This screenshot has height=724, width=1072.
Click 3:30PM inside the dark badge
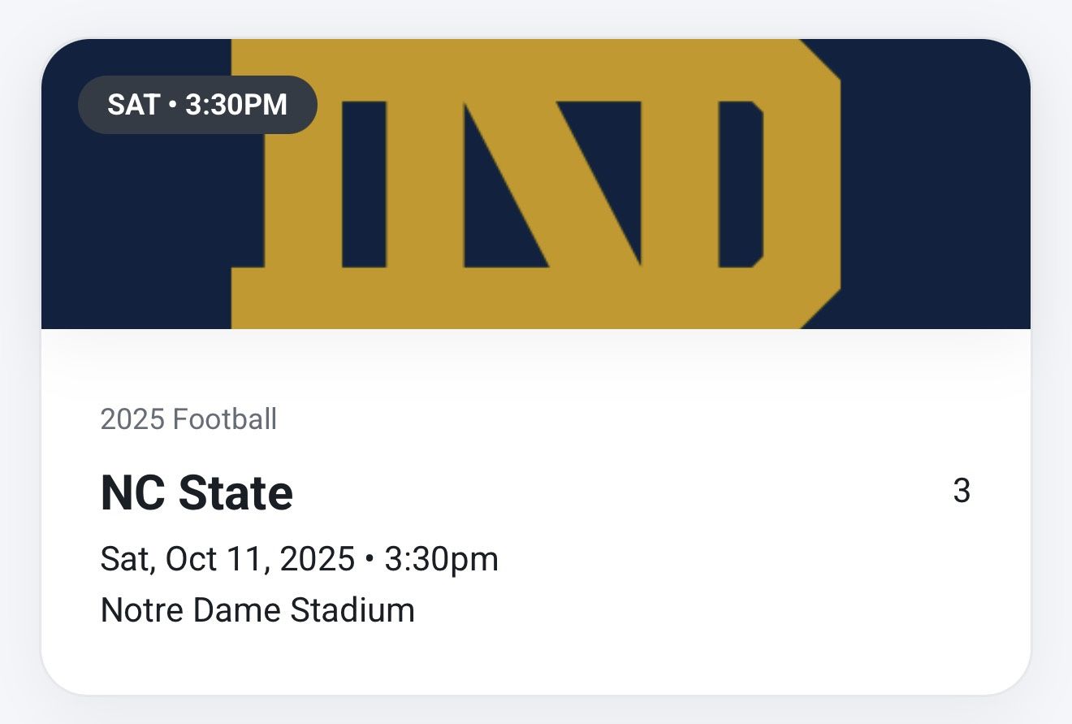point(236,105)
